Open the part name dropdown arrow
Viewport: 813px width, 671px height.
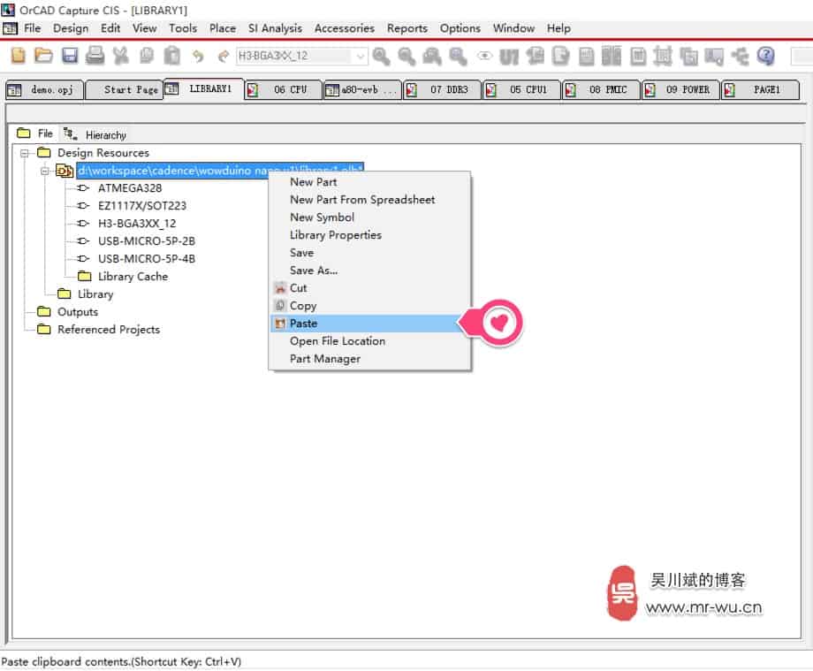pyautogui.click(x=361, y=56)
